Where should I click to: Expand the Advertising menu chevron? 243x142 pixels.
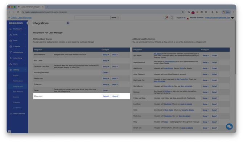[25, 58]
